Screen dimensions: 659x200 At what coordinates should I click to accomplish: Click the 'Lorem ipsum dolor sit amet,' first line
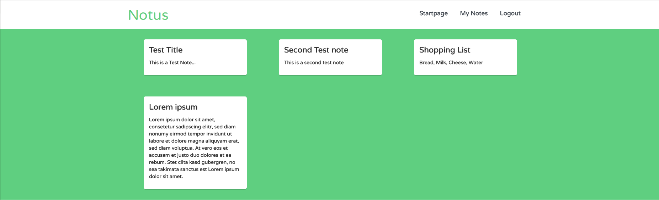tap(182, 120)
